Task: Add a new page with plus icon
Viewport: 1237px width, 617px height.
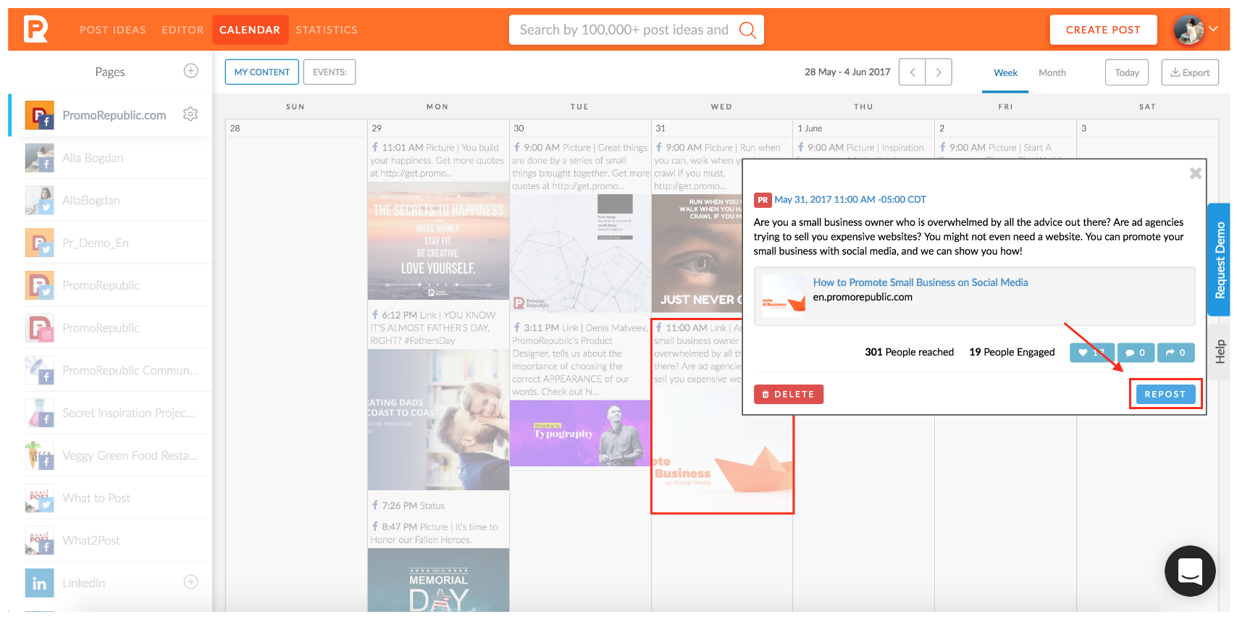Action: click(190, 70)
